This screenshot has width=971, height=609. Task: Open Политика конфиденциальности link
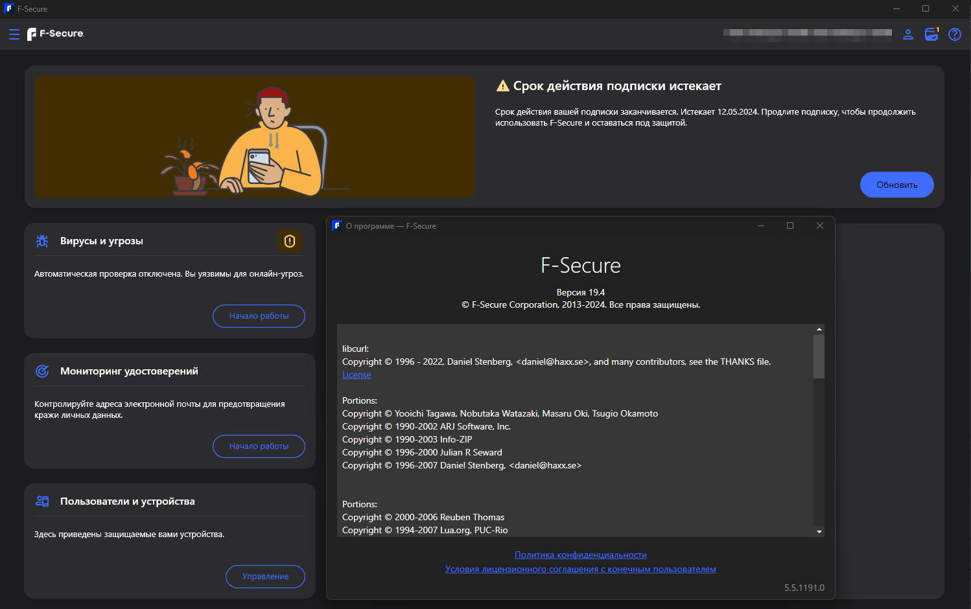581,555
